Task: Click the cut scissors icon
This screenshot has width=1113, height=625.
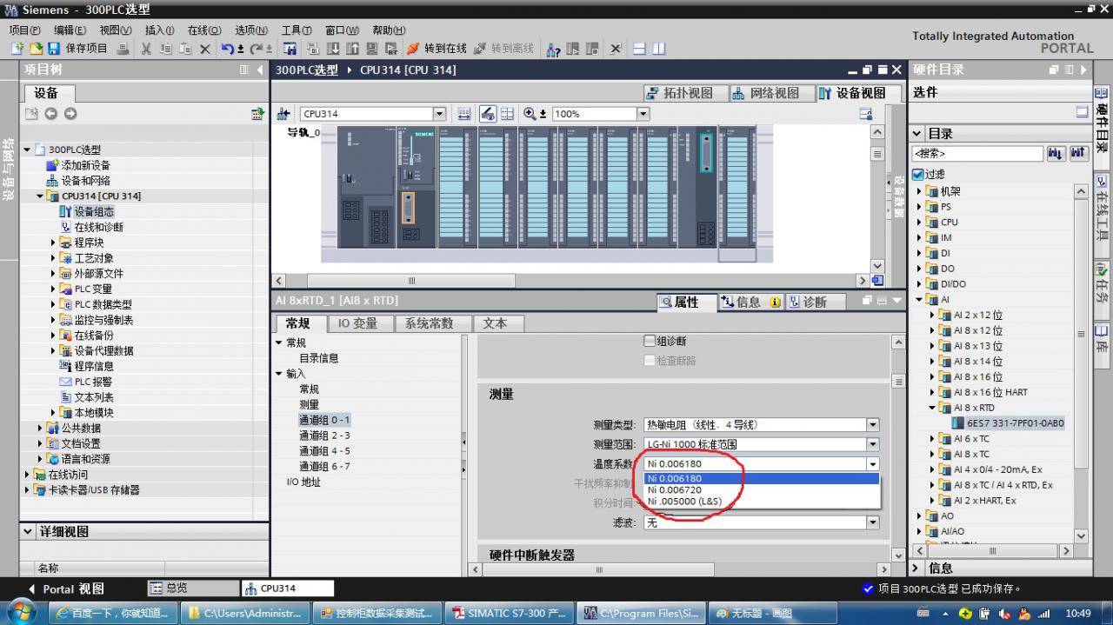Action: [x=146, y=49]
